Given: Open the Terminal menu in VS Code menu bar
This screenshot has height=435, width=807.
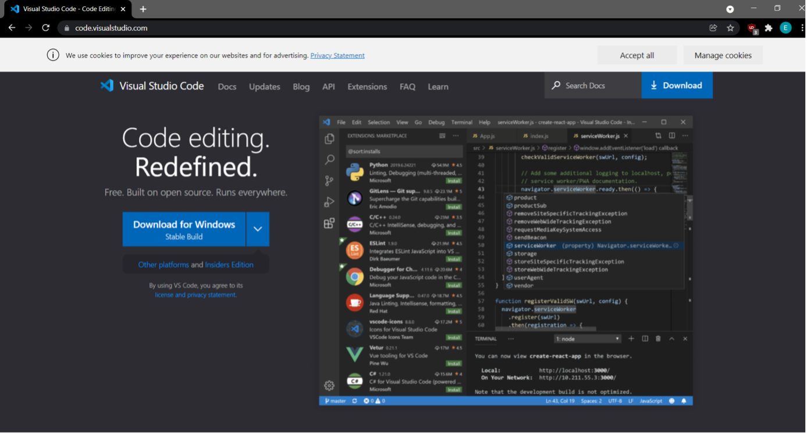Looking at the screenshot, I should tap(462, 122).
